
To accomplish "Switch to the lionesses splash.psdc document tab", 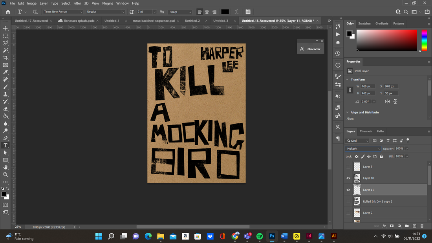I will click(79, 21).
